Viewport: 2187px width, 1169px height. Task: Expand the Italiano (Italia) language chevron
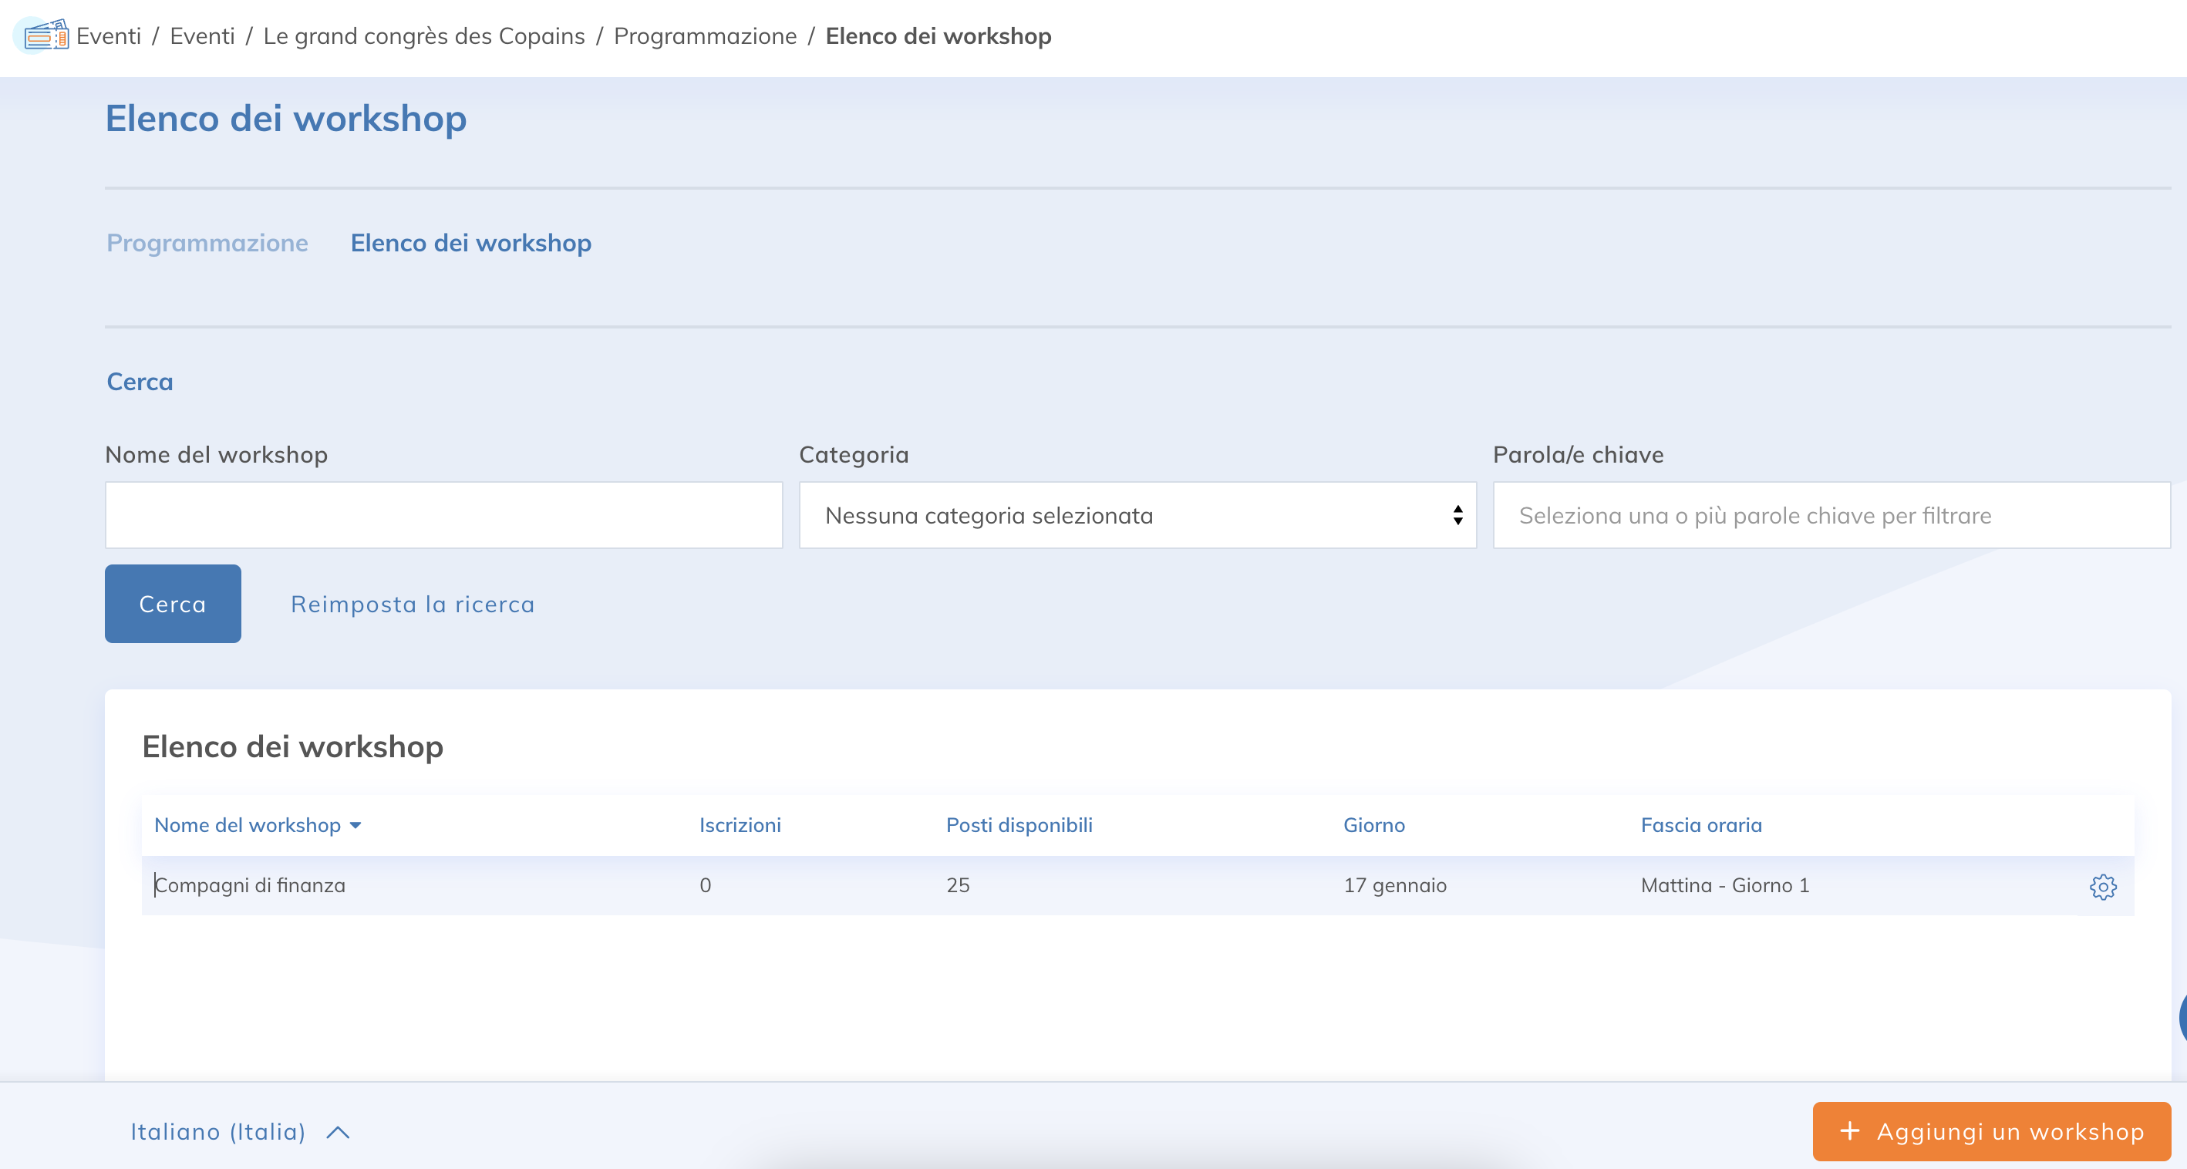pyautogui.click(x=338, y=1133)
